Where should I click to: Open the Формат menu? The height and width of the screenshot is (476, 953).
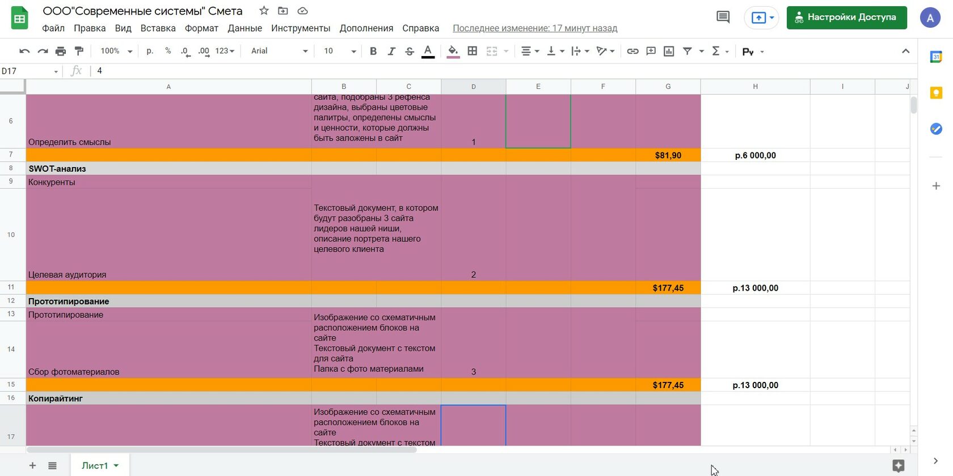201,28
